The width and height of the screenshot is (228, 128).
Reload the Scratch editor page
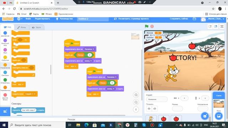pos(14,9)
